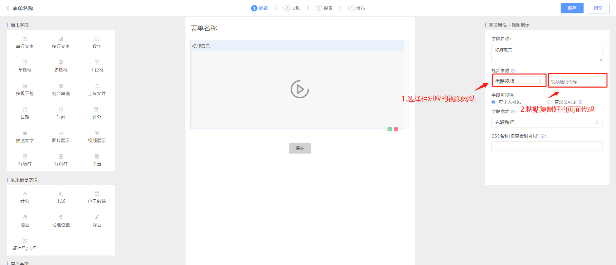Image resolution: width=616 pixels, height=265 pixels.
Task: Select the 视频展示 video field icon
Action: pos(97,133)
